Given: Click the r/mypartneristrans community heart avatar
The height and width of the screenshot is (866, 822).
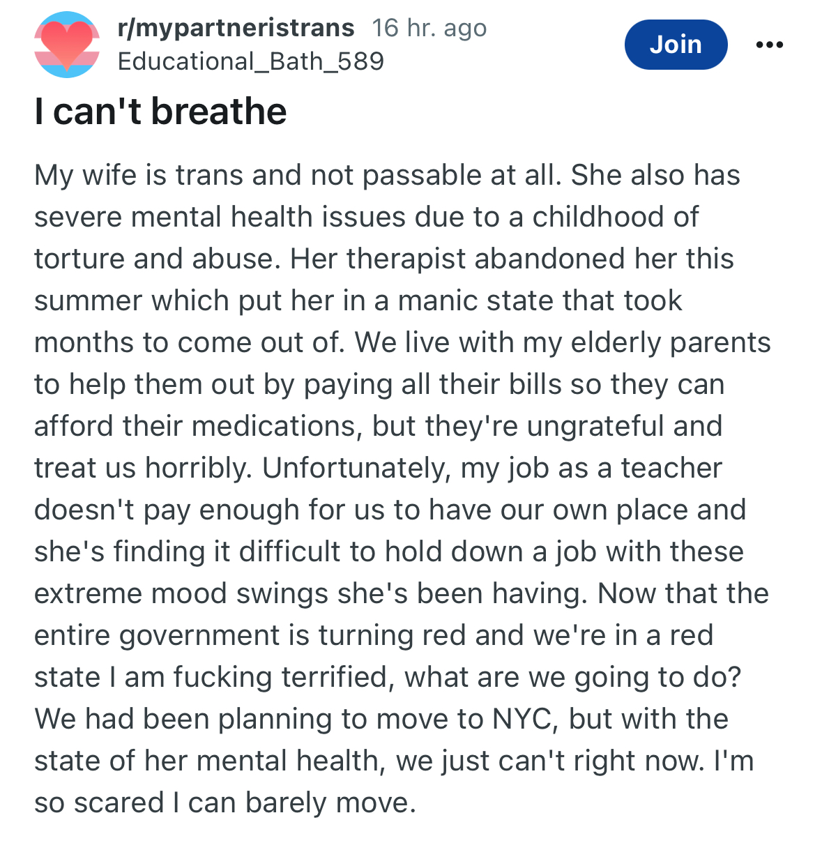Looking at the screenshot, I should pos(67,45).
